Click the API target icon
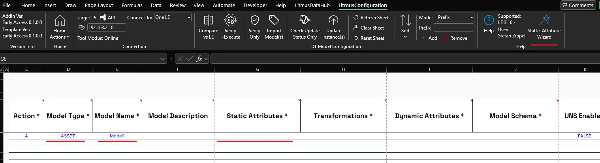 point(103,18)
